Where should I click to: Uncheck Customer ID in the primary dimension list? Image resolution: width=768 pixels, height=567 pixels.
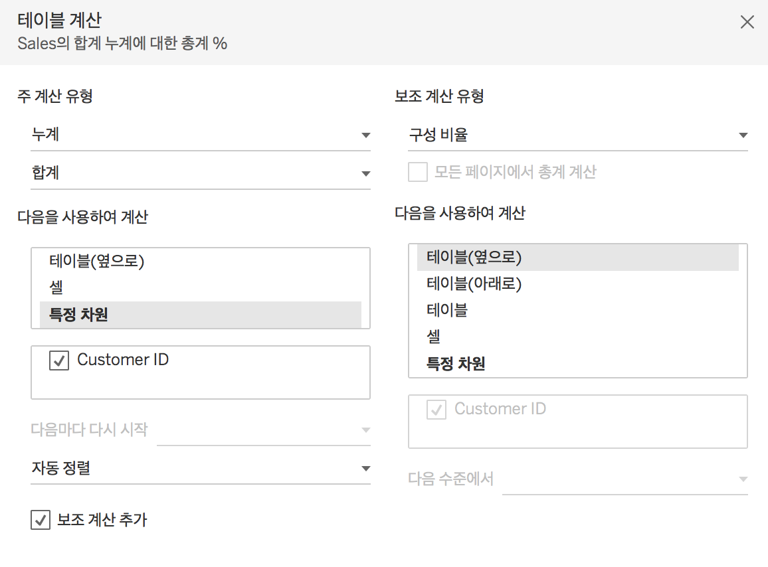(x=59, y=361)
